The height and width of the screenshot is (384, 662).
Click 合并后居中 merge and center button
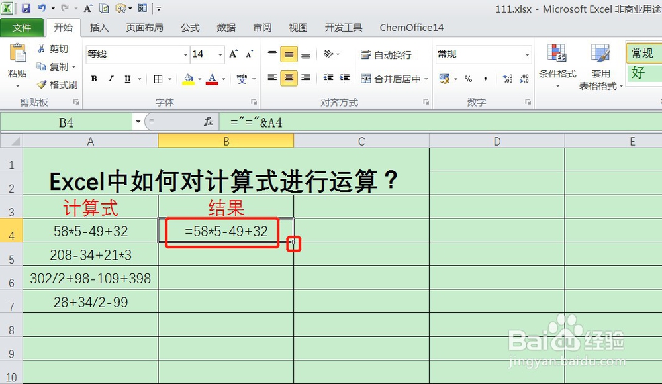391,79
